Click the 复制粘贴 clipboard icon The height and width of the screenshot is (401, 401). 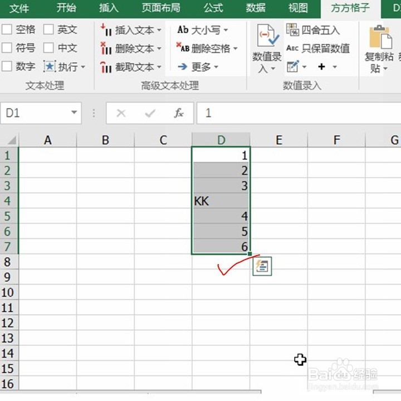pyautogui.click(x=380, y=38)
